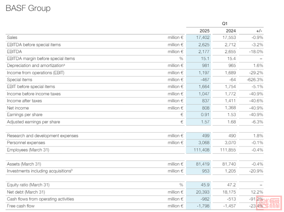Click "Adjusted earnings per share" label
Image resolution: width=284 pixels, height=212 pixels.
pos(33,122)
